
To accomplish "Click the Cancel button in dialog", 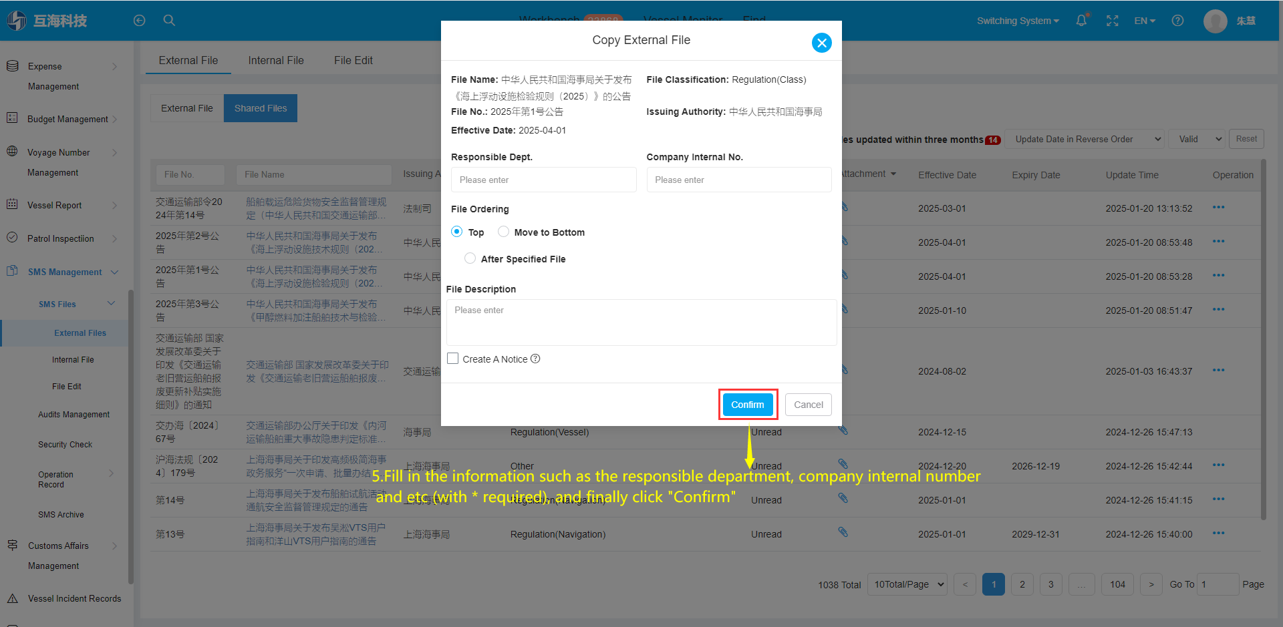I will 809,405.
